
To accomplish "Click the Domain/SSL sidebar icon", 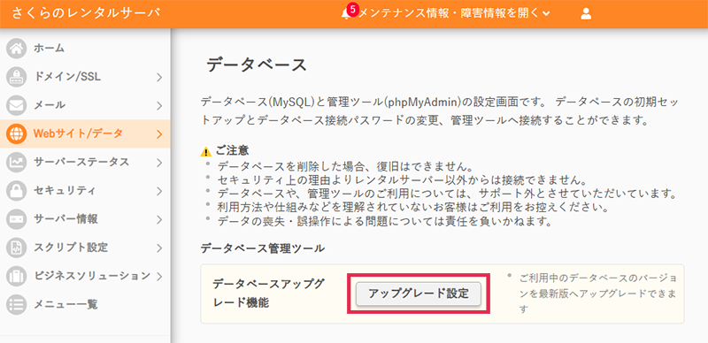I will (x=16, y=77).
